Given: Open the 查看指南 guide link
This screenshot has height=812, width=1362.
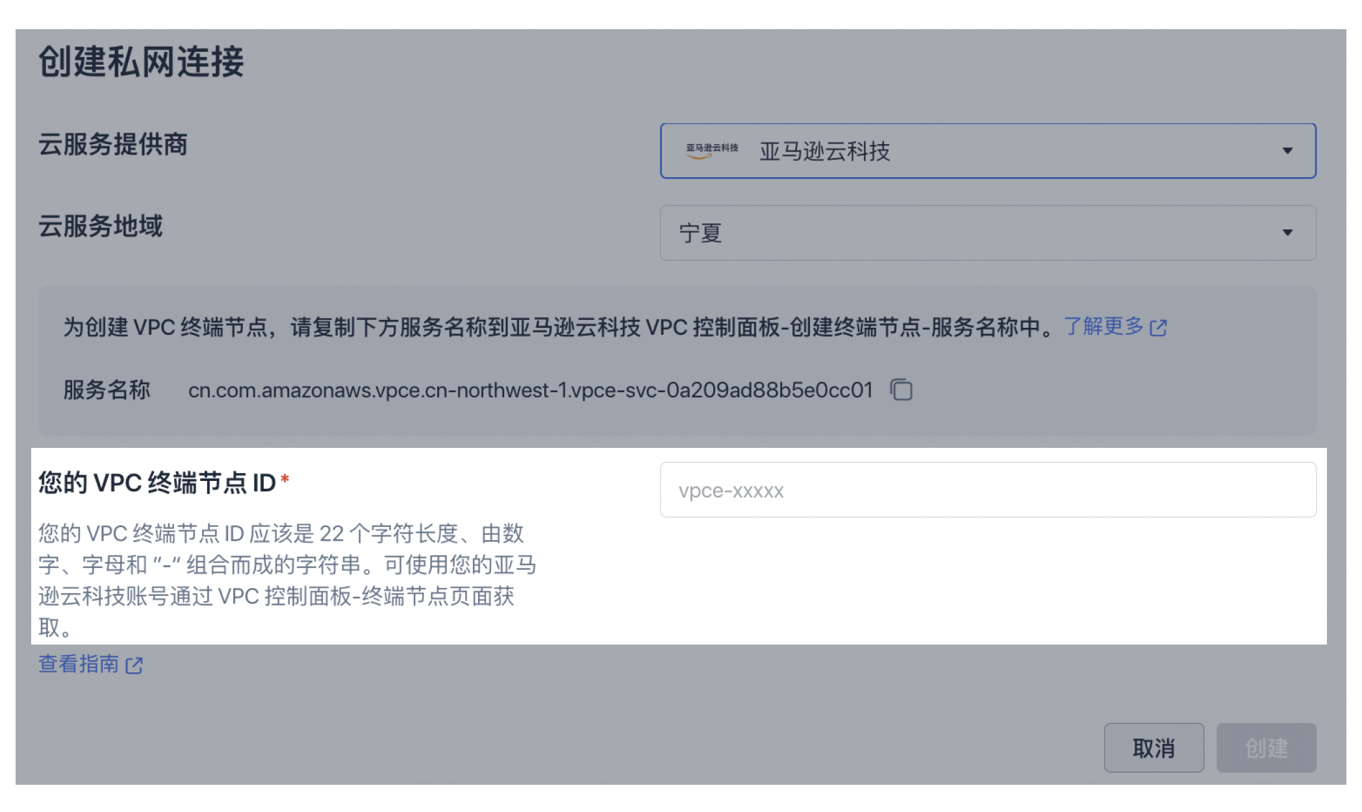Looking at the screenshot, I should (90, 664).
